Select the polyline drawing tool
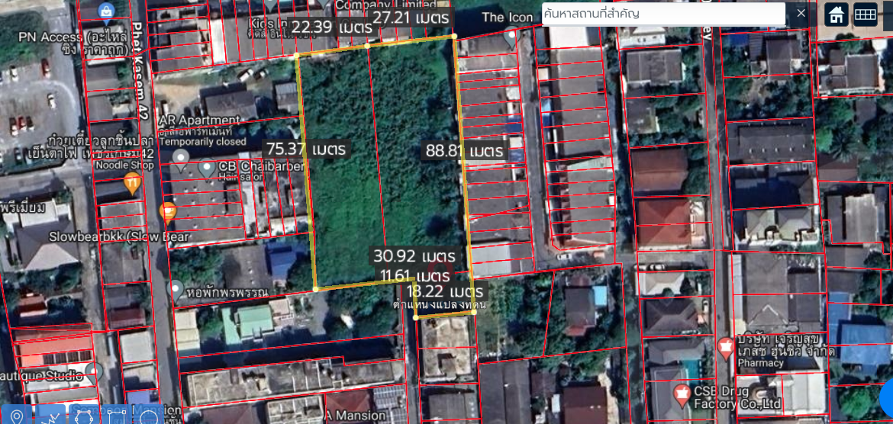This screenshot has width=893, height=424. pyautogui.click(x=51, y=416)
